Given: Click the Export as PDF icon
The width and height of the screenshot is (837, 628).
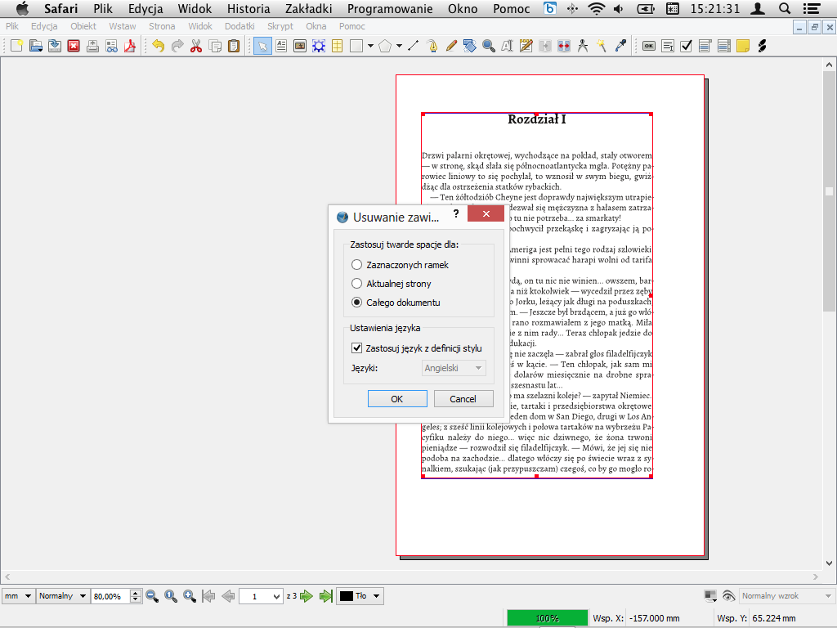Looking at the screenshot, I should point(128,46).
